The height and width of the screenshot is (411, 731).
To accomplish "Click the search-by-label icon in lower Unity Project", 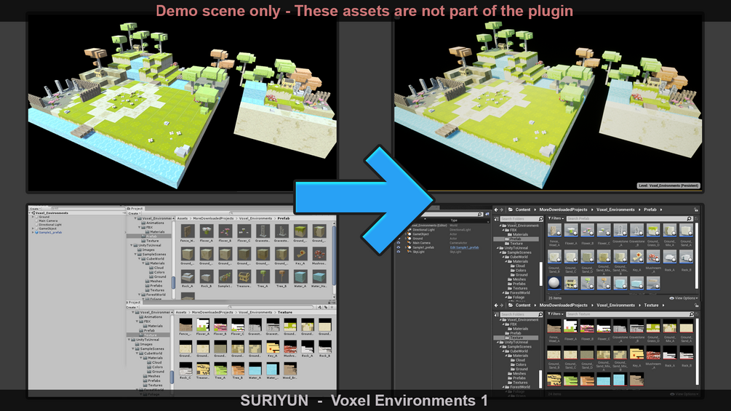I will (x=325, y=307).
